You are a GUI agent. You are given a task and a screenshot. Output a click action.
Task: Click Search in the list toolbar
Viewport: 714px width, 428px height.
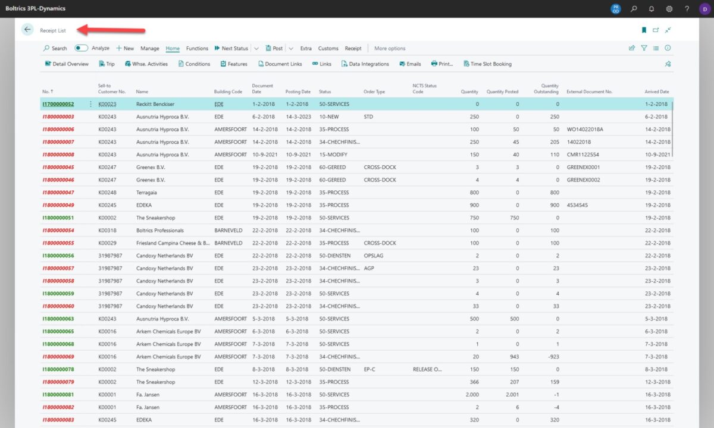[x=55, y=49]
